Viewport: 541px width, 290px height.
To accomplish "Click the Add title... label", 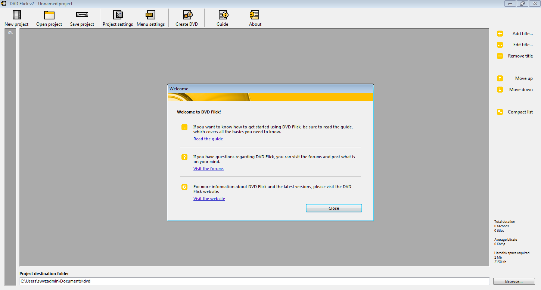I will coord(522,34).
